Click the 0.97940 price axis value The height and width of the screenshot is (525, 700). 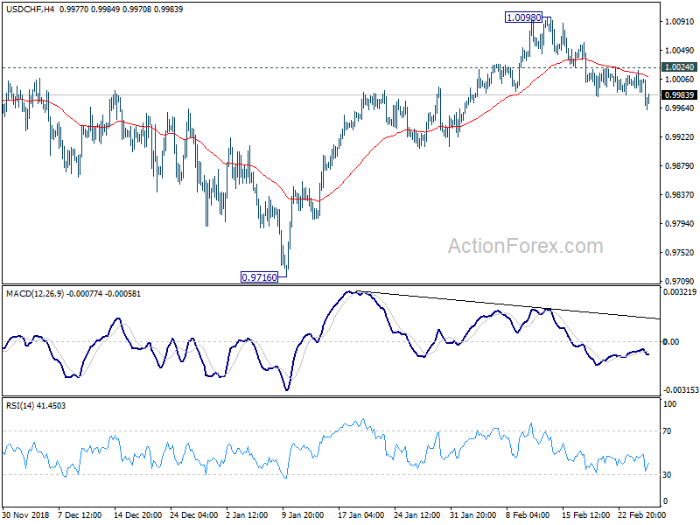point(680,224)
